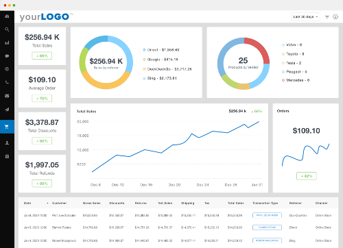Viewport: 343px width, 248px height.
Task: Open the chat bubble icon in sidebar
Action: click(7, 56)
